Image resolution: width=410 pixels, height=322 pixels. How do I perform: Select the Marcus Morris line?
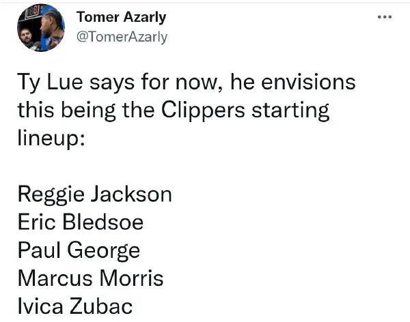point(90,278)
